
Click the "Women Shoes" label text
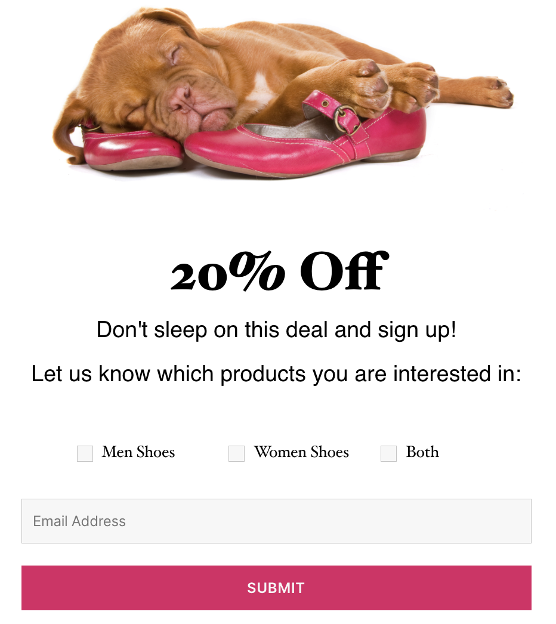pyautogui.click(x=301, y=452)
